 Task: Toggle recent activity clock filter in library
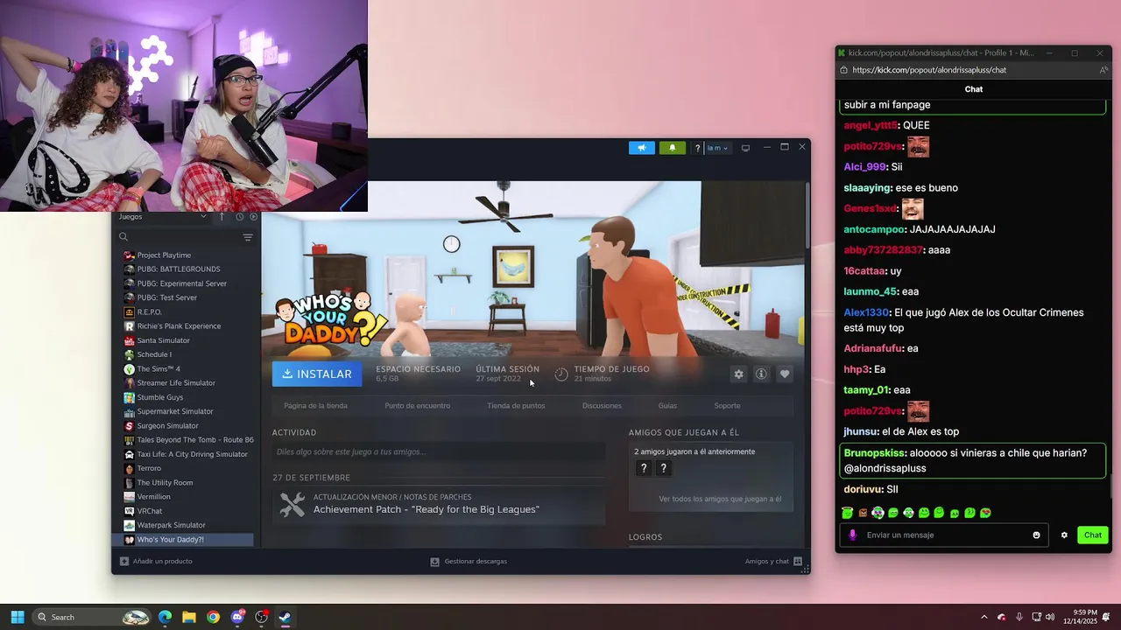pos(239,217)
